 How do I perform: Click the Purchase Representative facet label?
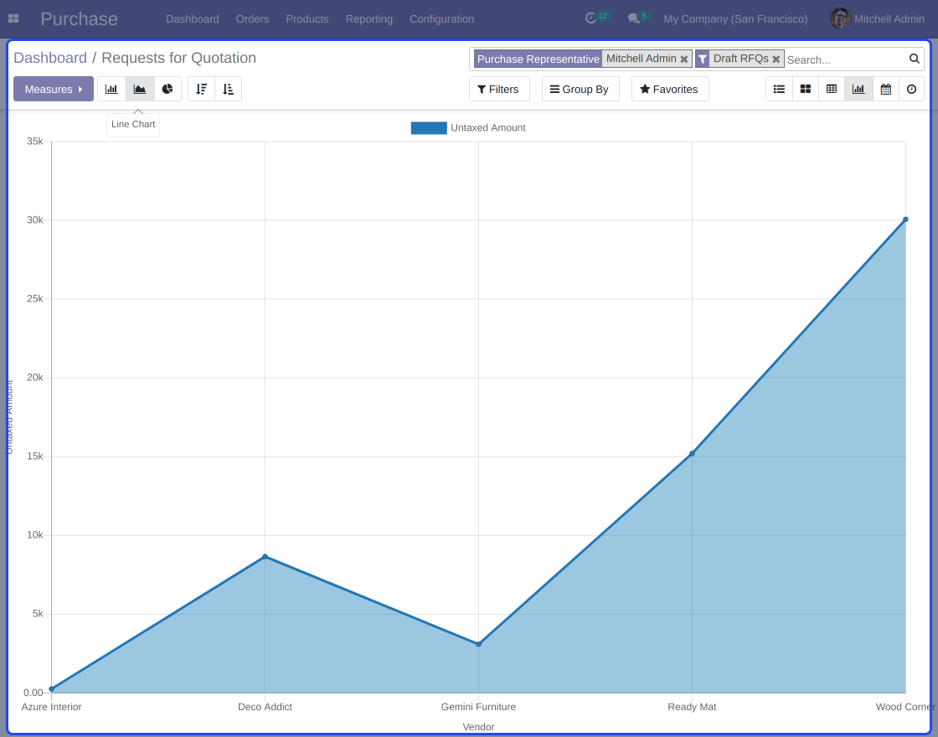(538, 59)
